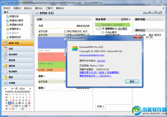Open the 日历 calendar module icon
Viewport: 167px width, 117px height.
5,49
